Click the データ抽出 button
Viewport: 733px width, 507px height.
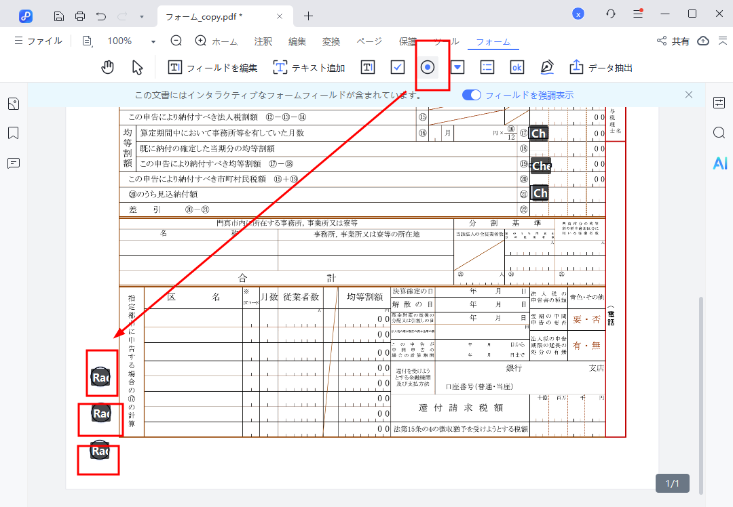coord(601,67)
